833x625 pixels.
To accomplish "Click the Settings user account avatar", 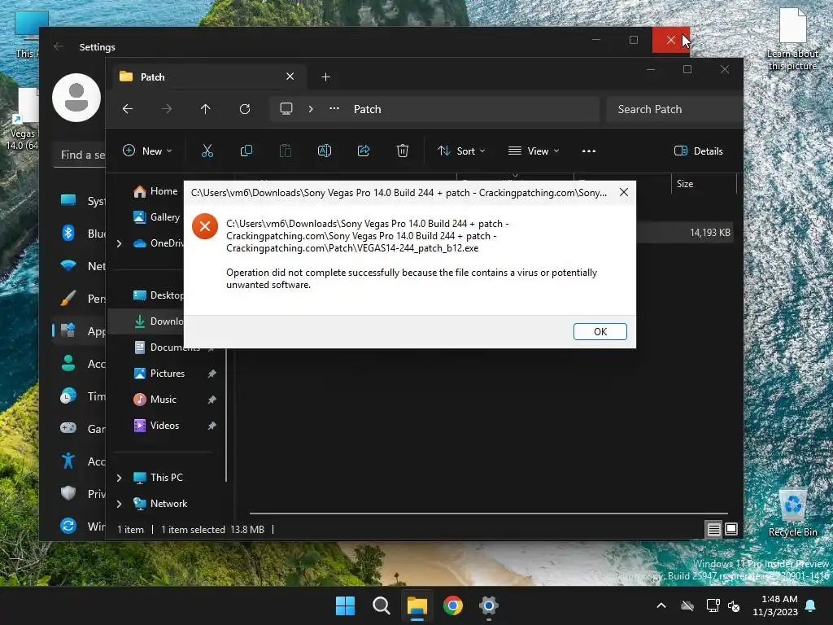I will (76, 98).
